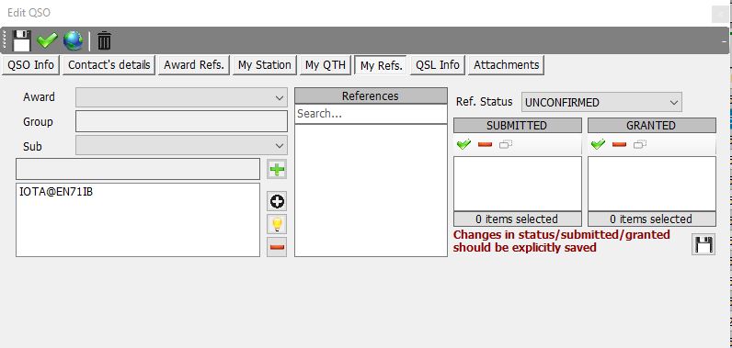Click the yellow light bulb icon
The width and height of the screenshot is (732, 348).
point(277,225)
